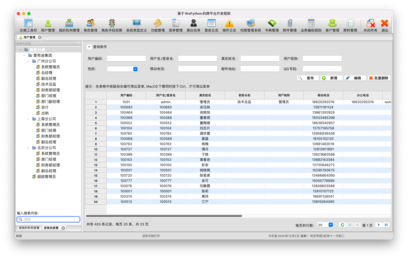Close the 用户管理 tab
Screen dimensions: 408x259
point(40,37)
